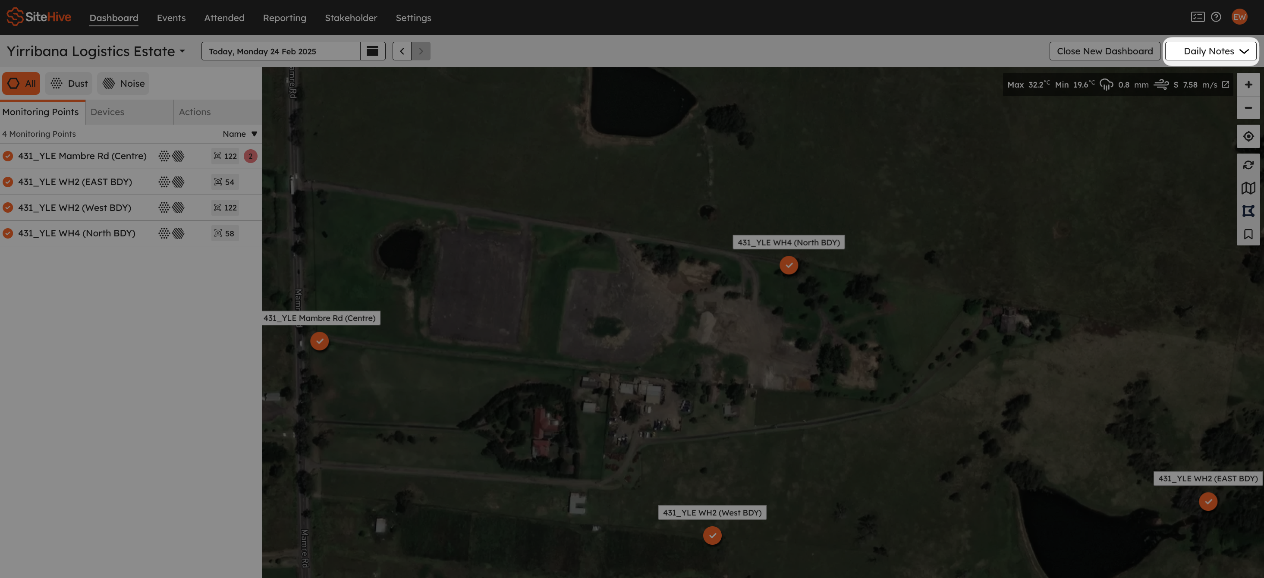Click the date field Today, Monday 24 Feb 2025
The height and width of the screenshot is (578, 1264).
(281, 51)
